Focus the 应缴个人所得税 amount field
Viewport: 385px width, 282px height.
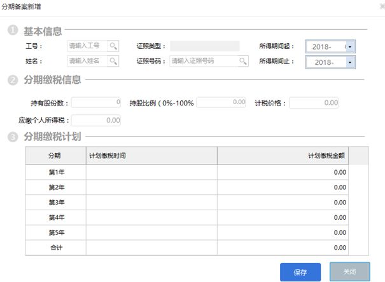pyautogui.click(x=97, y=120)
